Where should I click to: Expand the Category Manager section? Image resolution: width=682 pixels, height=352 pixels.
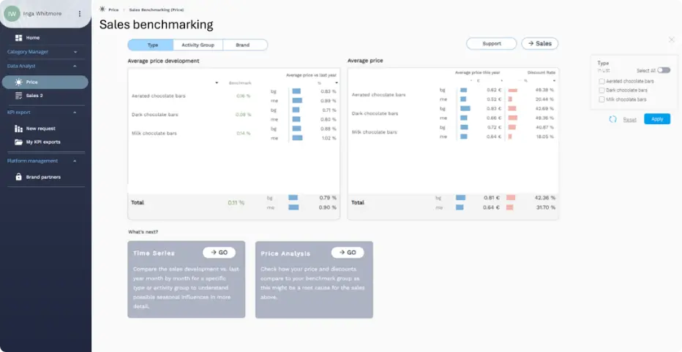(x=75, y=52)
